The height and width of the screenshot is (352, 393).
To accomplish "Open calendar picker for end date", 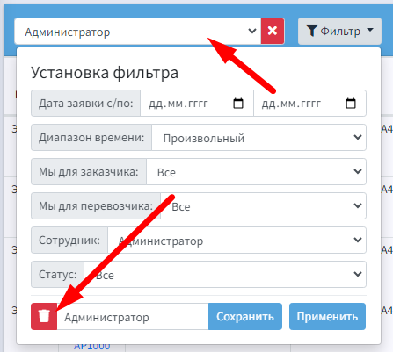I will click(351, 104).
